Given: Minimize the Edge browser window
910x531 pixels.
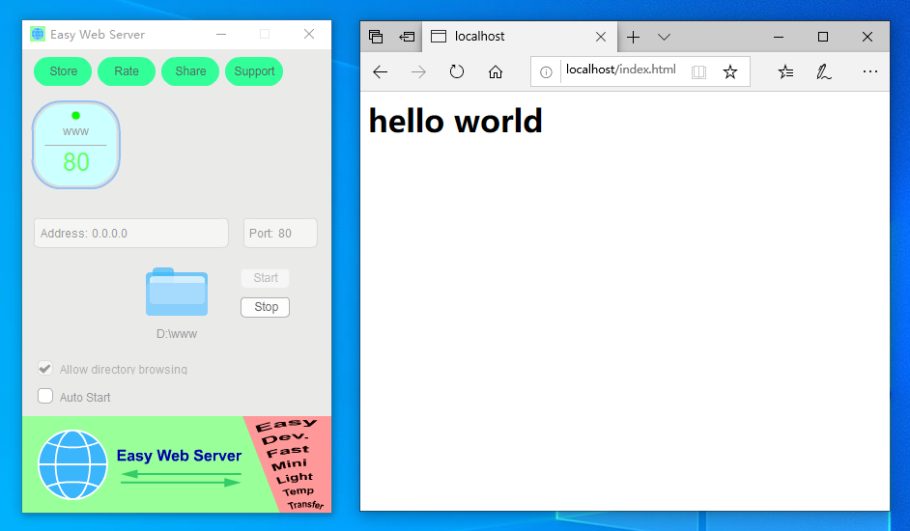Looking at the screenshot, I should [x=779, y=37].
